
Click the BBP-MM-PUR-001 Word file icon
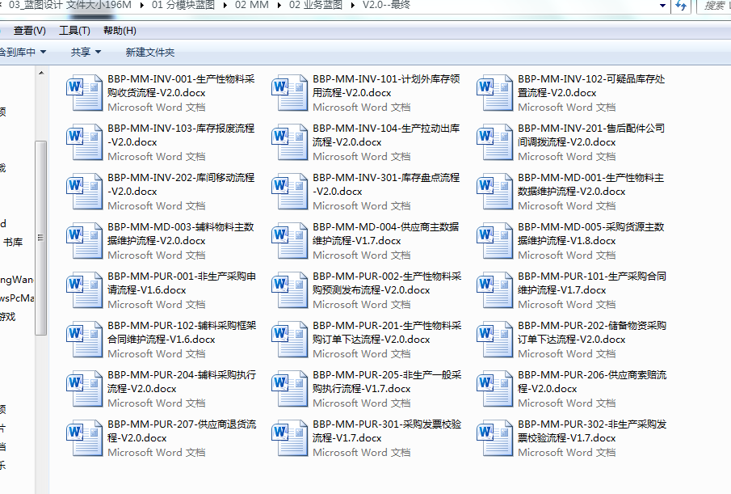tap(85, 290)
